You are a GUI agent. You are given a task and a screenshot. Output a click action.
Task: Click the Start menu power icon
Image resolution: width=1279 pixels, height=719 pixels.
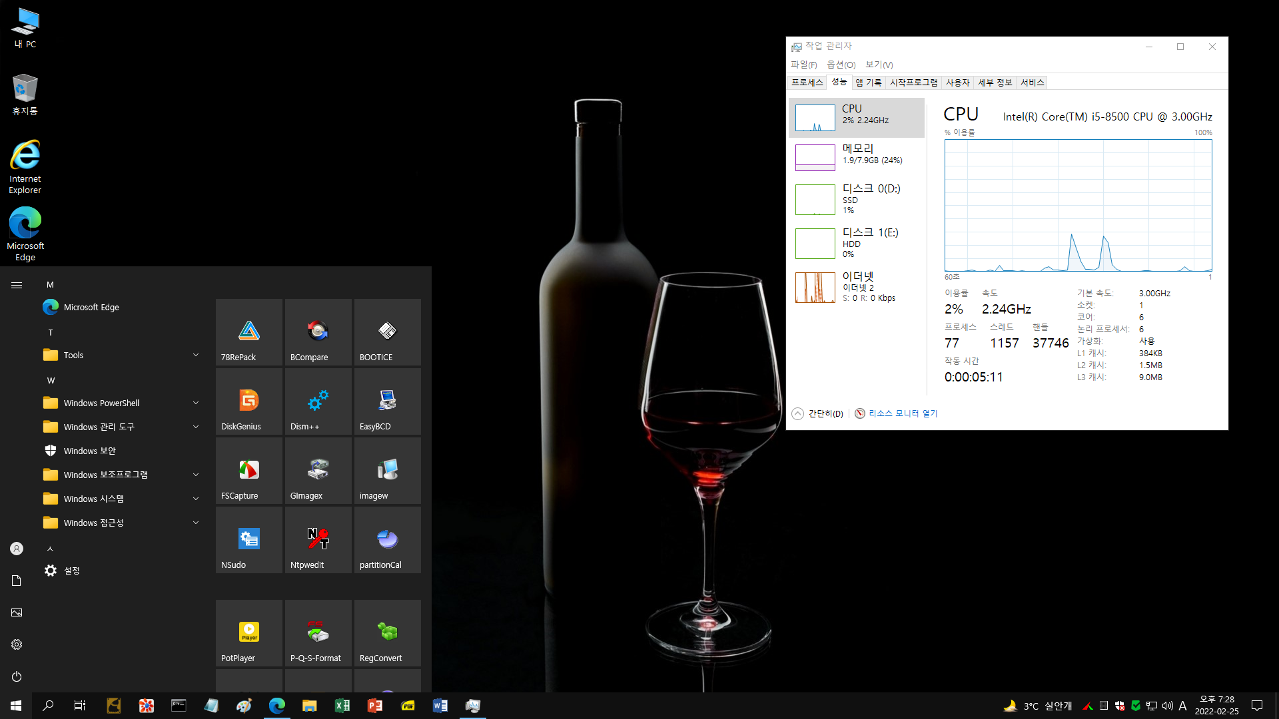[17, 676]
